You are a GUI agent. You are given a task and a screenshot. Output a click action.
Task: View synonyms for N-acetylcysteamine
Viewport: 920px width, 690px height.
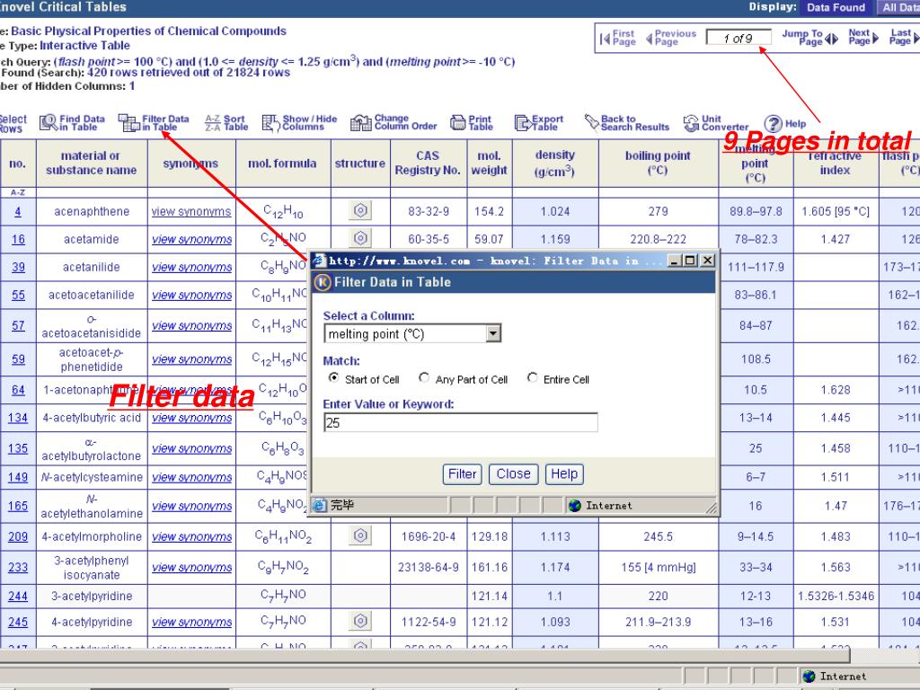pyautogui.click(x=192, y=478)
